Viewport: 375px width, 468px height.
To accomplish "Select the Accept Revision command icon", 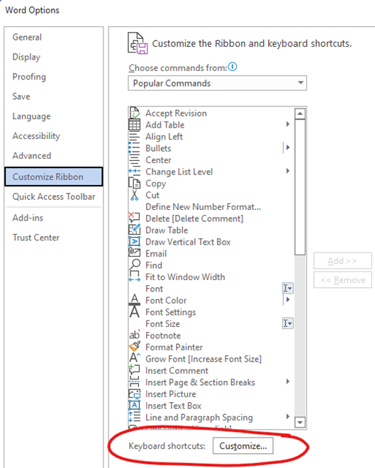I will click(x=135, y=113).
